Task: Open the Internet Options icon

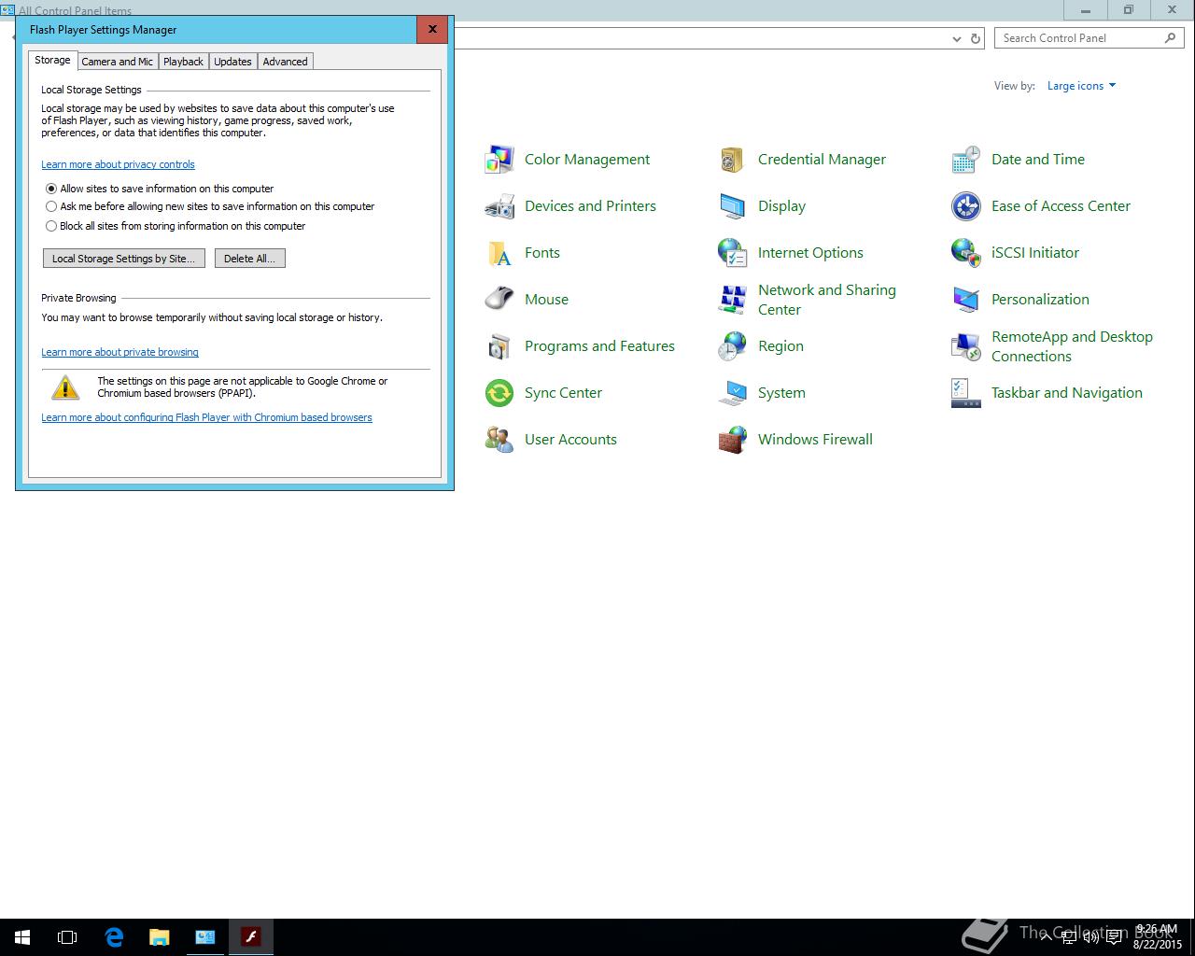Action: tap(733, 253)
